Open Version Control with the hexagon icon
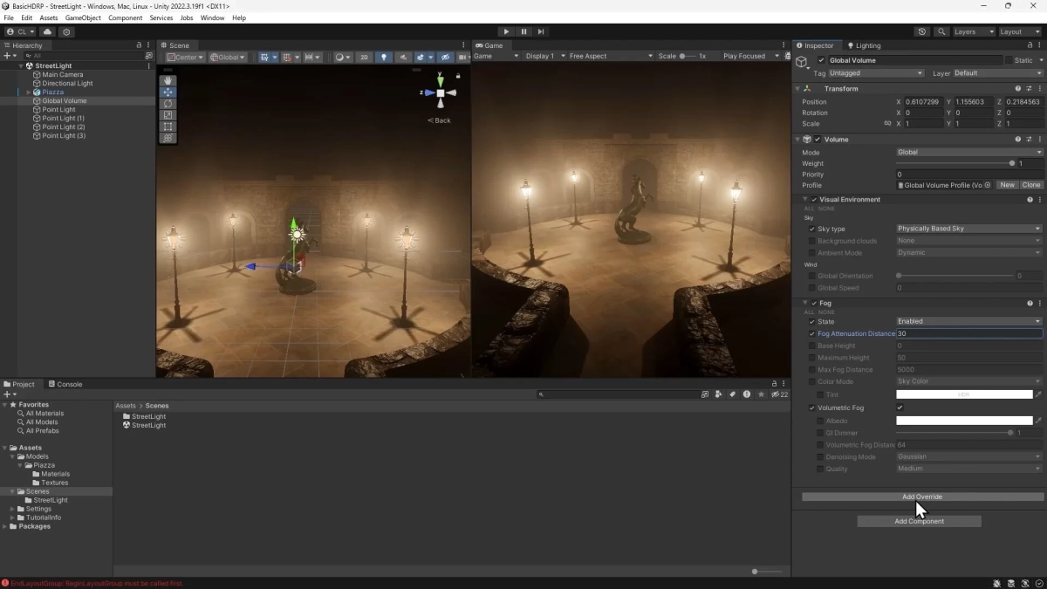Screen dimensions: 1047x589 pyautogui.click(x=66, y=31)
